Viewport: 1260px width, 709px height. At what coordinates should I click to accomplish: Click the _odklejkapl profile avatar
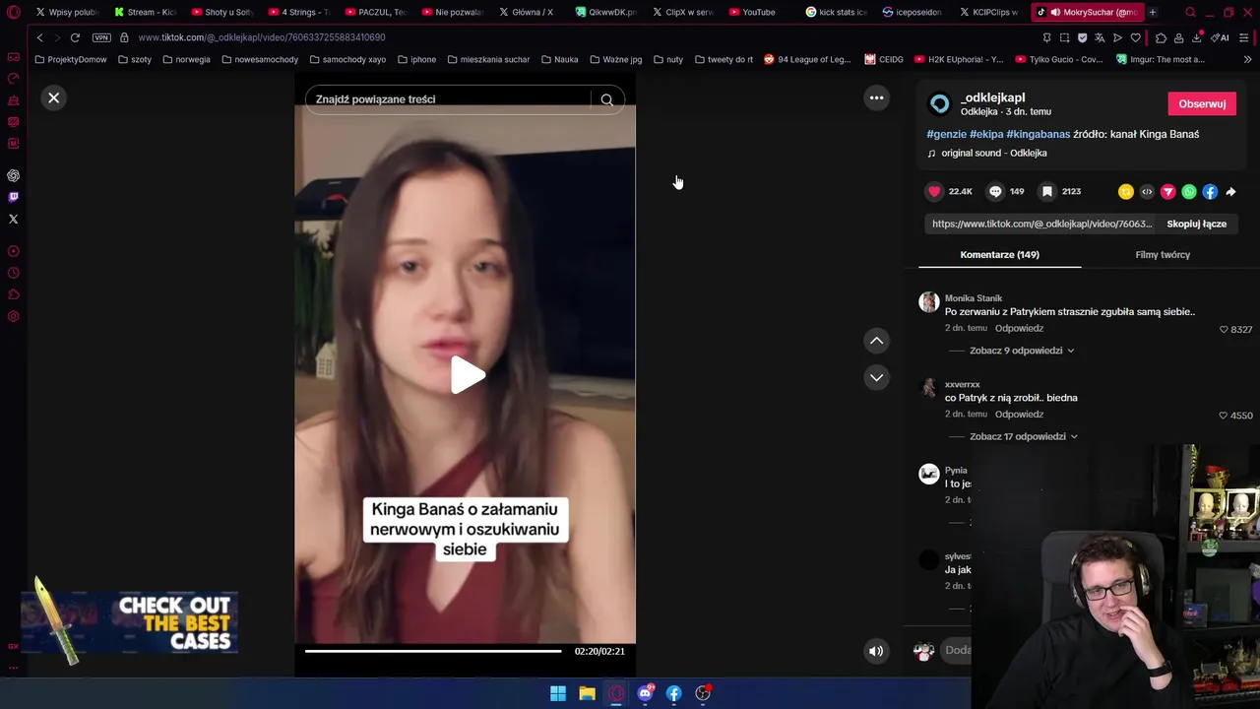[x=940, y=104]
